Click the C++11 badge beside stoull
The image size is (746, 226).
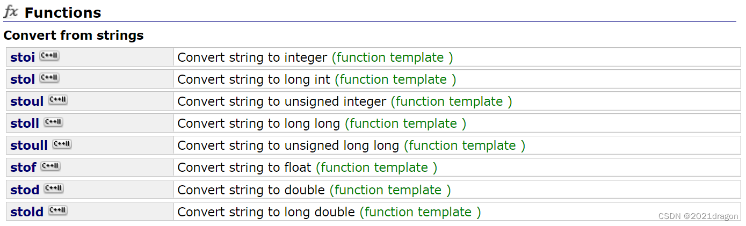pyautogui.click(x=62, y=144)
